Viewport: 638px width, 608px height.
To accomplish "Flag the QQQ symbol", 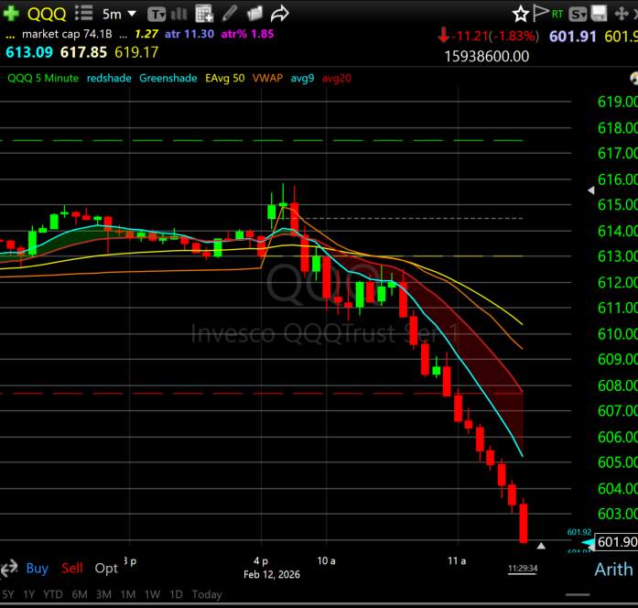I will click(x=540, y=13).
